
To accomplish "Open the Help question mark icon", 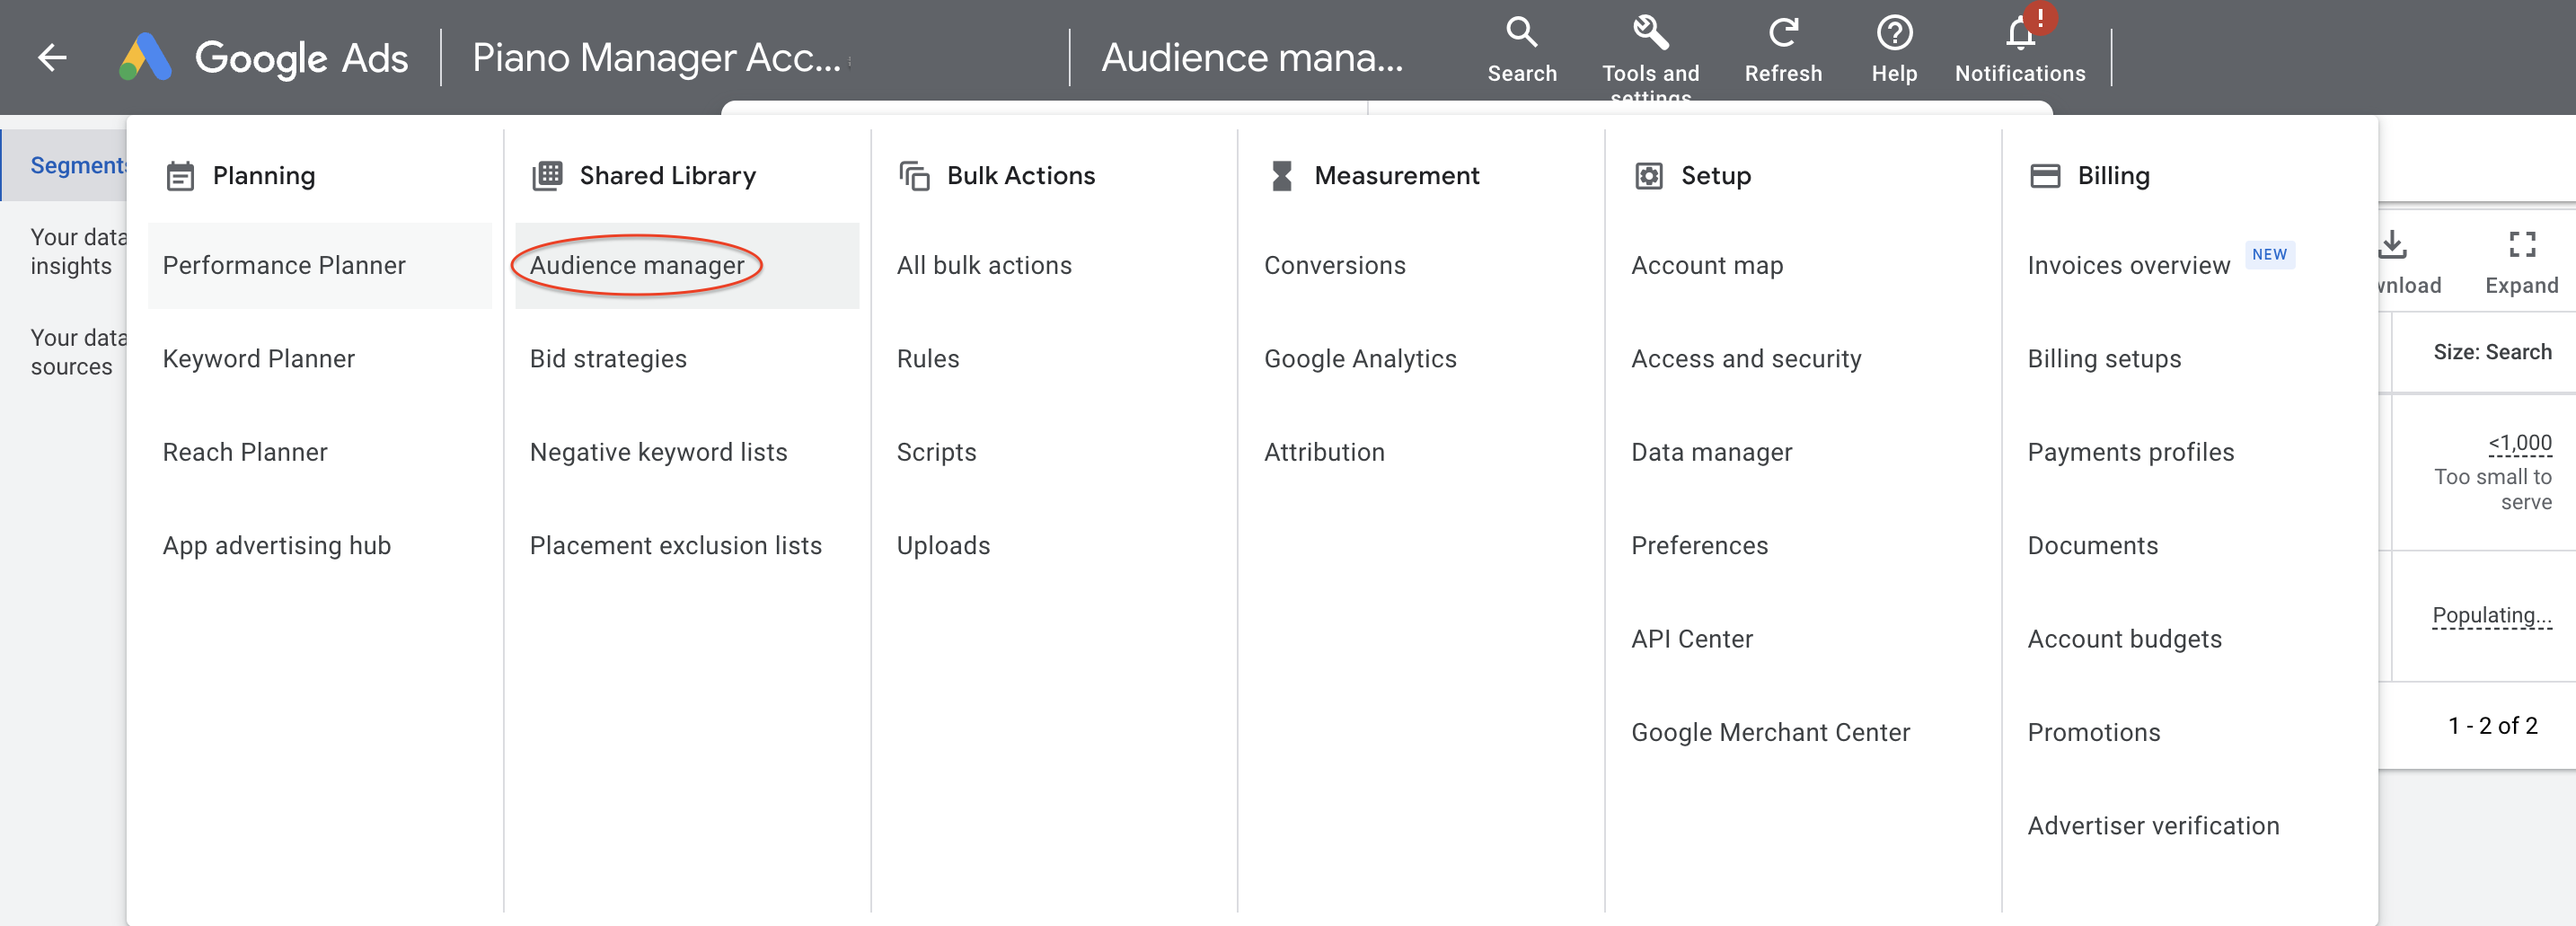I will coord(1894,33).
